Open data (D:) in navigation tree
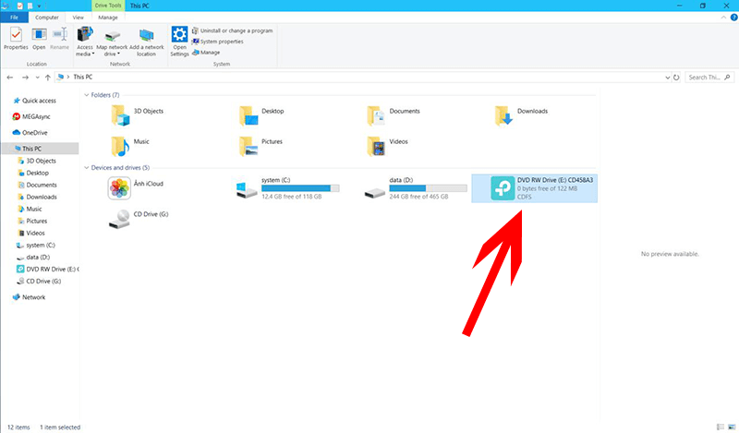The width and height of the screenshot is (739, 433). point(33,258)
